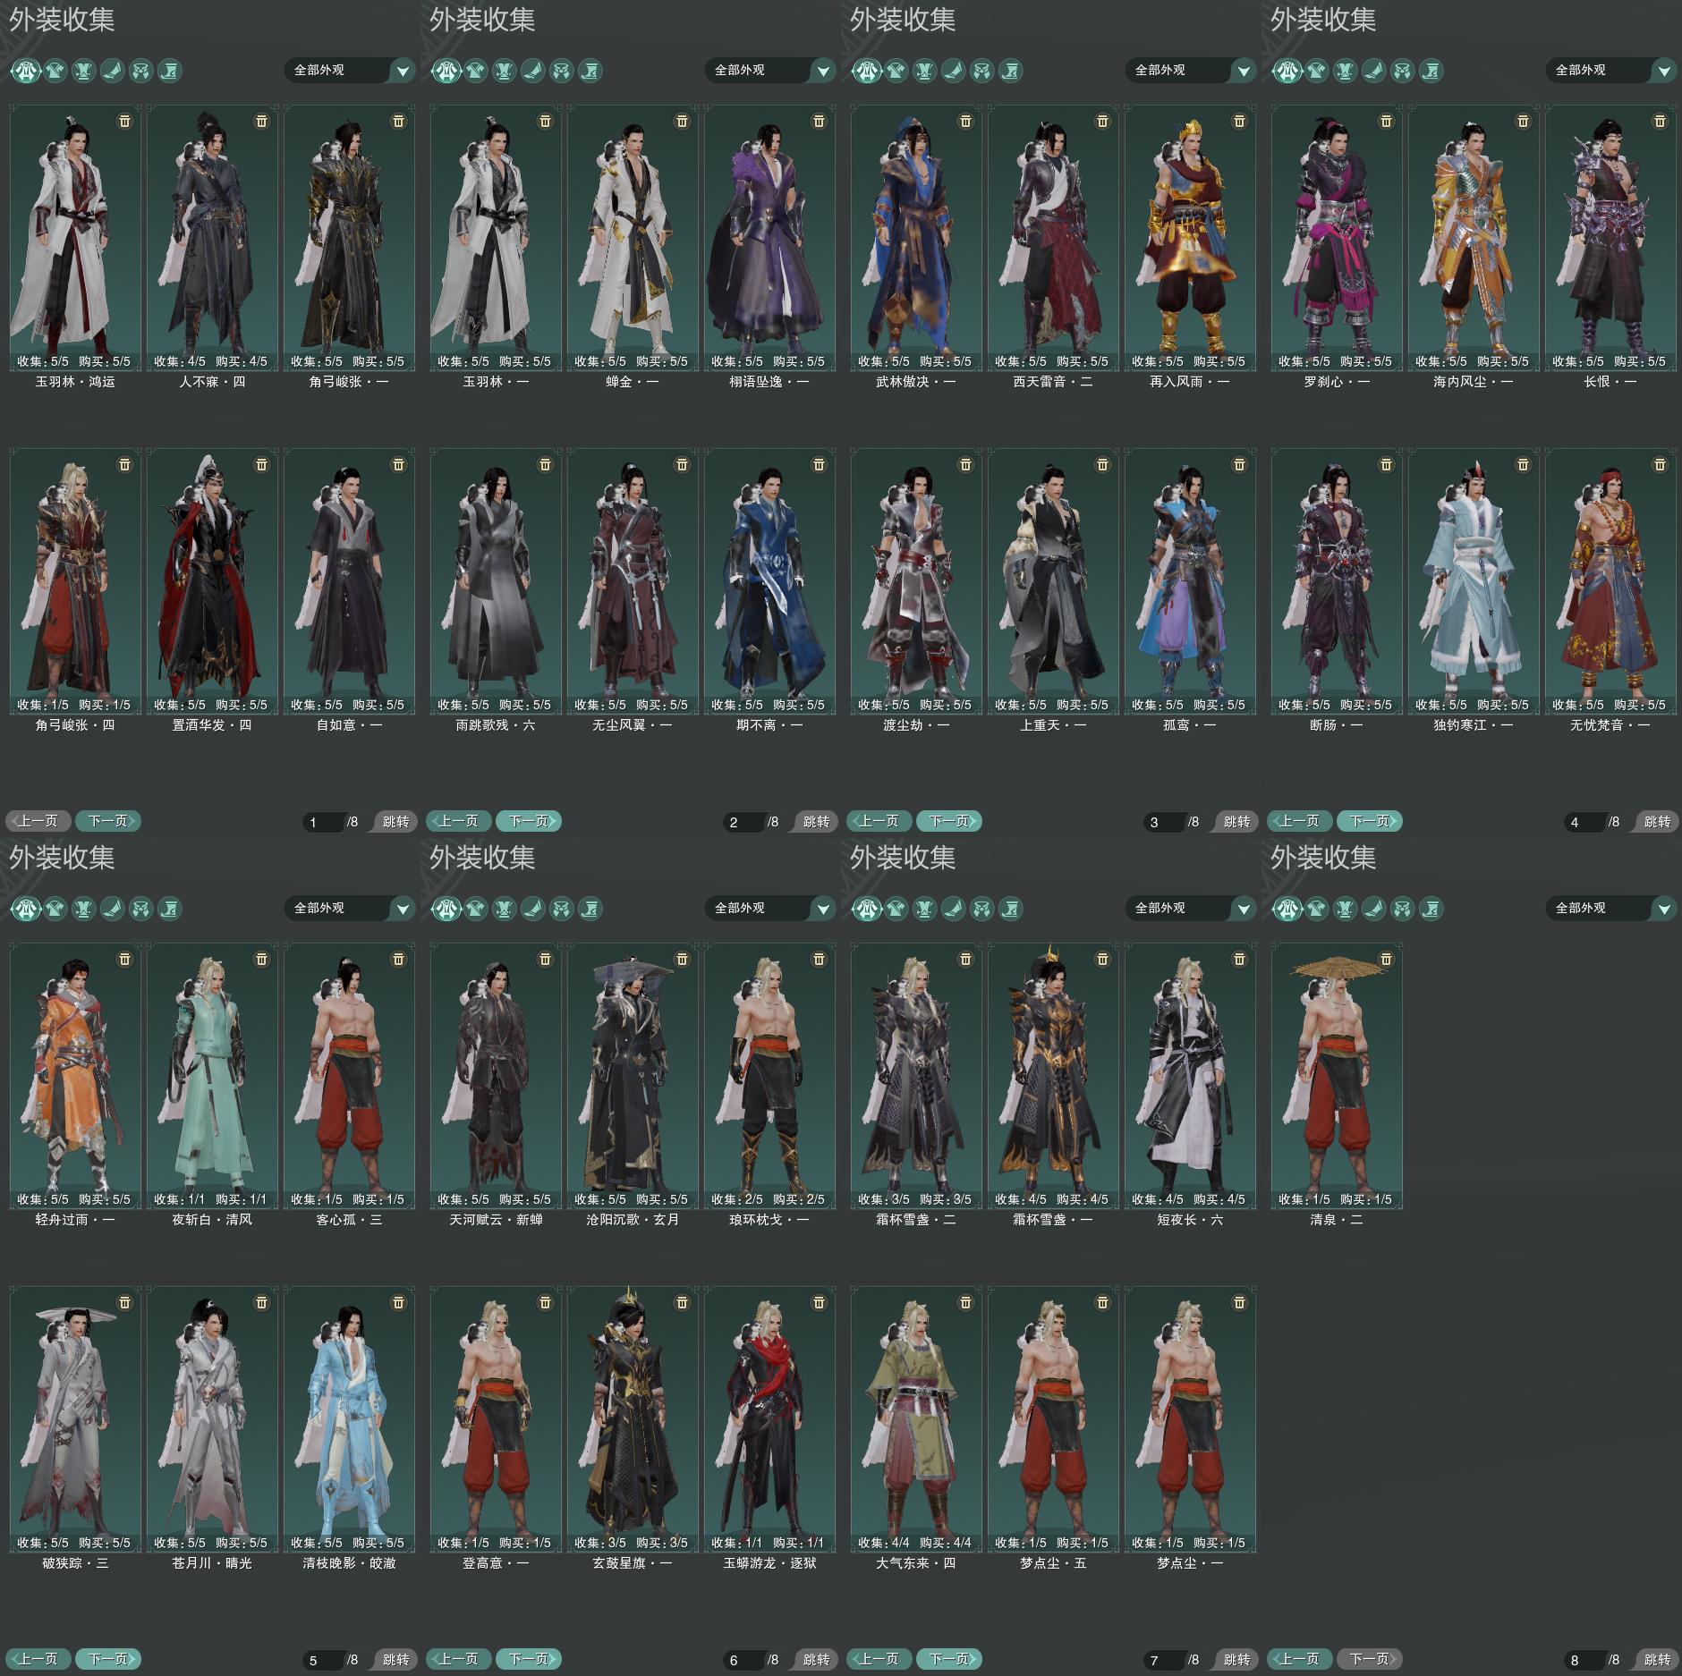Click 下一页 on the page 4 panel
This screenshot has height=1676, width=1682.
pos(1370,821)
